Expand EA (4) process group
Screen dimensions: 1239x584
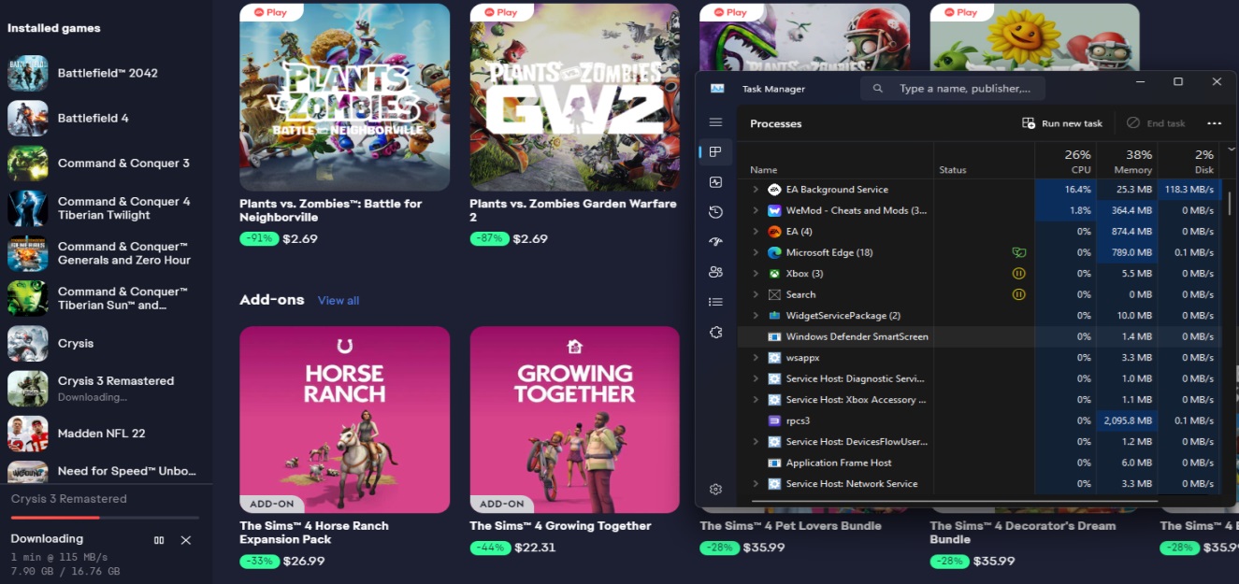point(756,232)
